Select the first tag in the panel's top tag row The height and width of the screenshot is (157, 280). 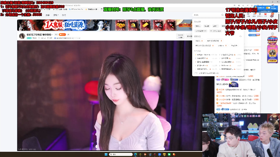[198, 26]
